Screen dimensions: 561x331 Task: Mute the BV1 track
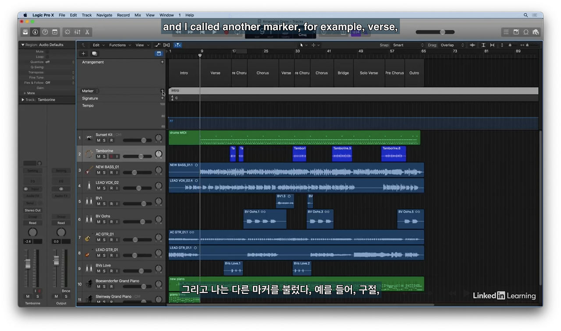pos(99,204)
